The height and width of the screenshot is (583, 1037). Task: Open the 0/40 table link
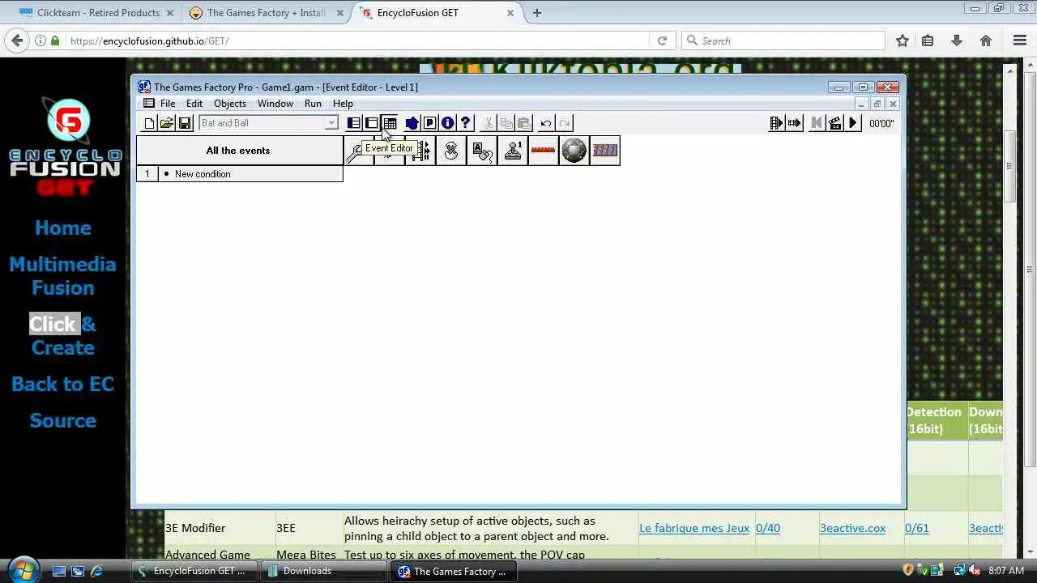768,528
